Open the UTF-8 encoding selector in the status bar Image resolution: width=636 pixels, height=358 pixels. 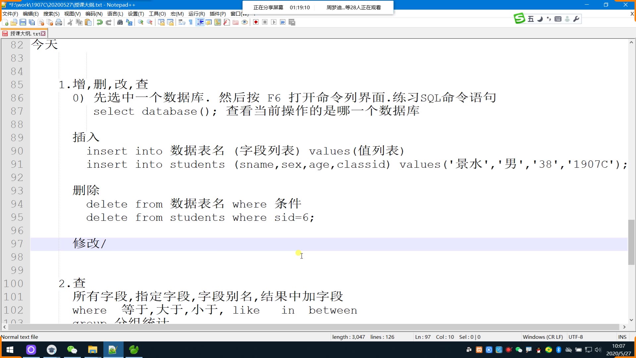pyautogui.click(x=575, y=337)
